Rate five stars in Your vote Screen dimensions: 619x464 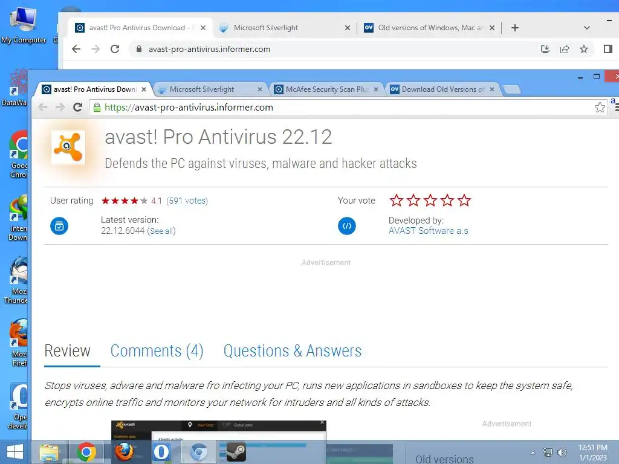(464, 201)
